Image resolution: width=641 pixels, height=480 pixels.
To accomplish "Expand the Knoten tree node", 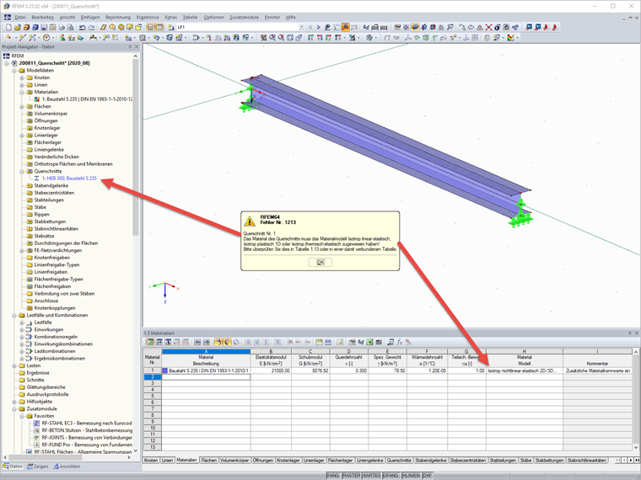I will pos(22,77).
